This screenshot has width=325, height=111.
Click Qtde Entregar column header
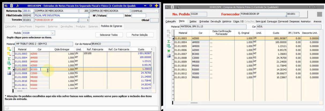[62, 50]
